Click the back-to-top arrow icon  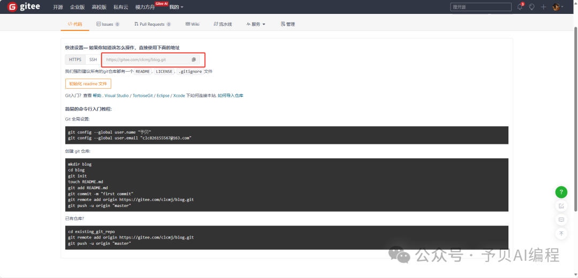(561, 234)
